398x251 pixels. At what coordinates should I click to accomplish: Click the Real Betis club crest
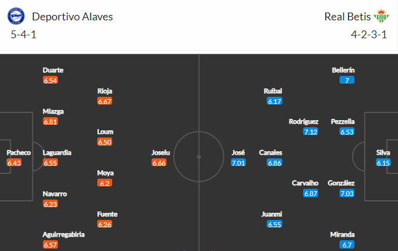coord(381,16)
